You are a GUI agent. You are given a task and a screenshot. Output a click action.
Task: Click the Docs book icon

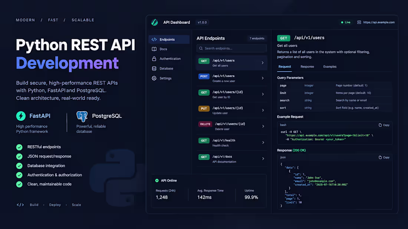154,49
